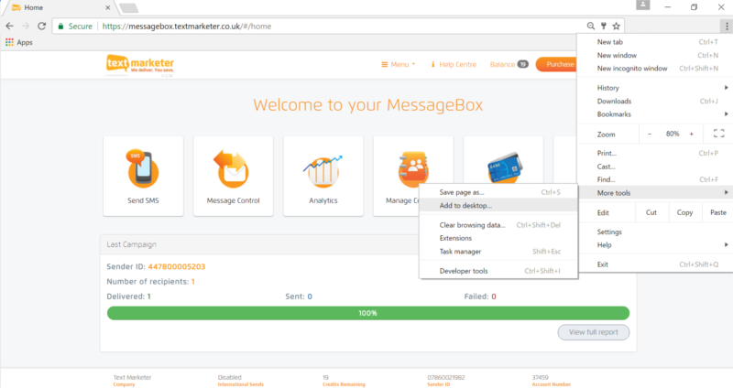This screenshot has height=388, width=733.
Task: Click the View full report button
Action: point(593,332)
